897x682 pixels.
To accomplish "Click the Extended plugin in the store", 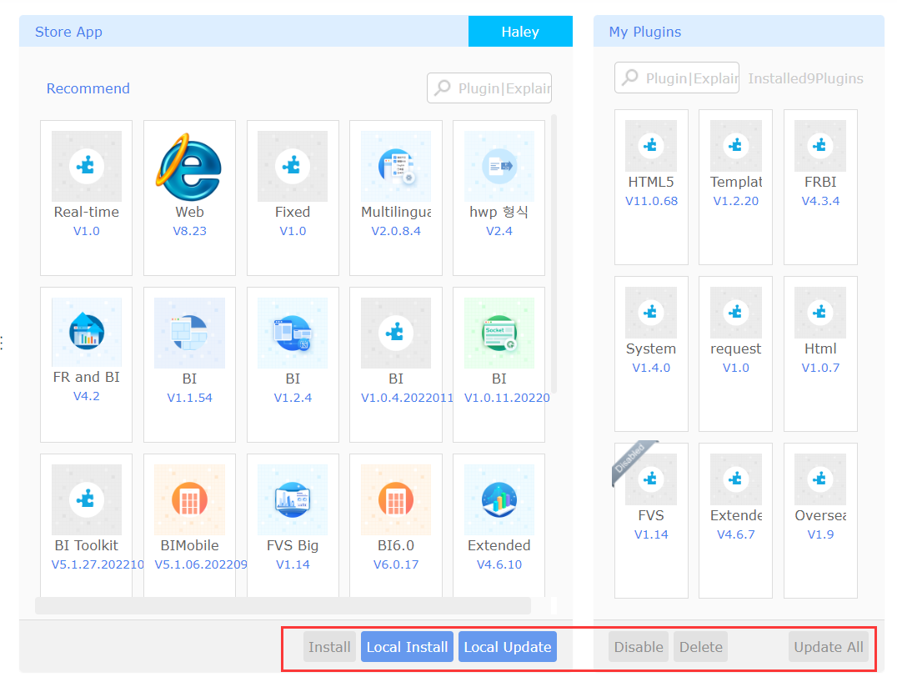I will click(499, 499).
